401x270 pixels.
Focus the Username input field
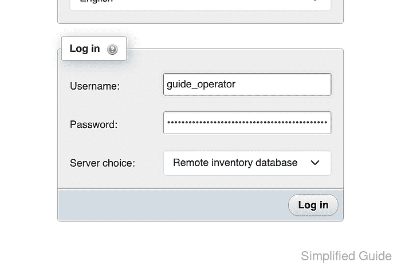[247, 84]
